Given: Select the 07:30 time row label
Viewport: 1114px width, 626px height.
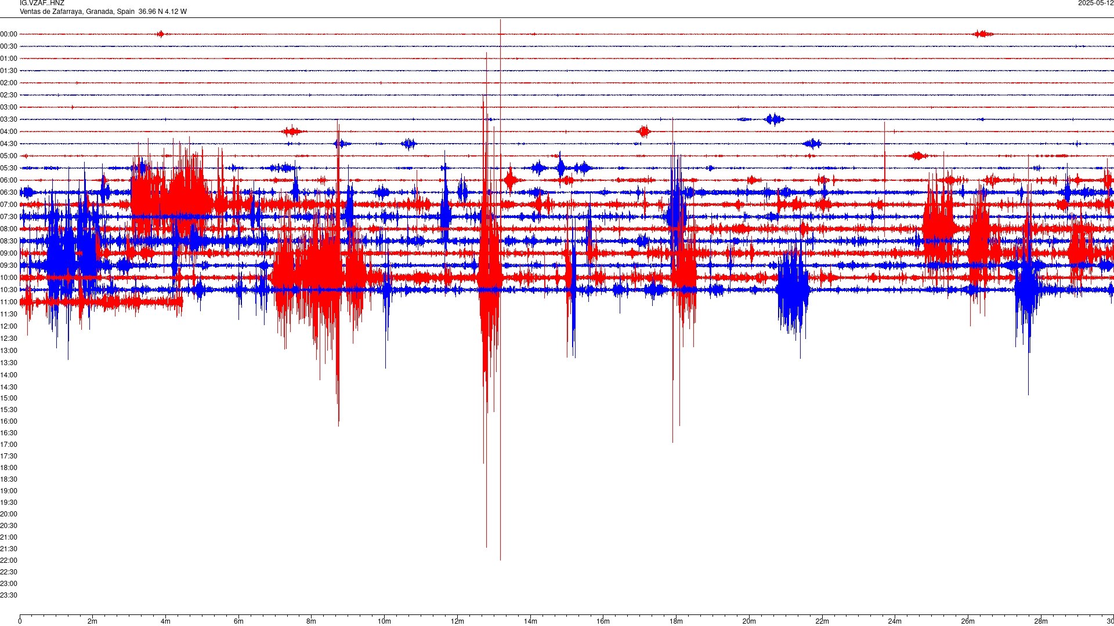Looking at the screenshot, I should click(x=9, y=217).
